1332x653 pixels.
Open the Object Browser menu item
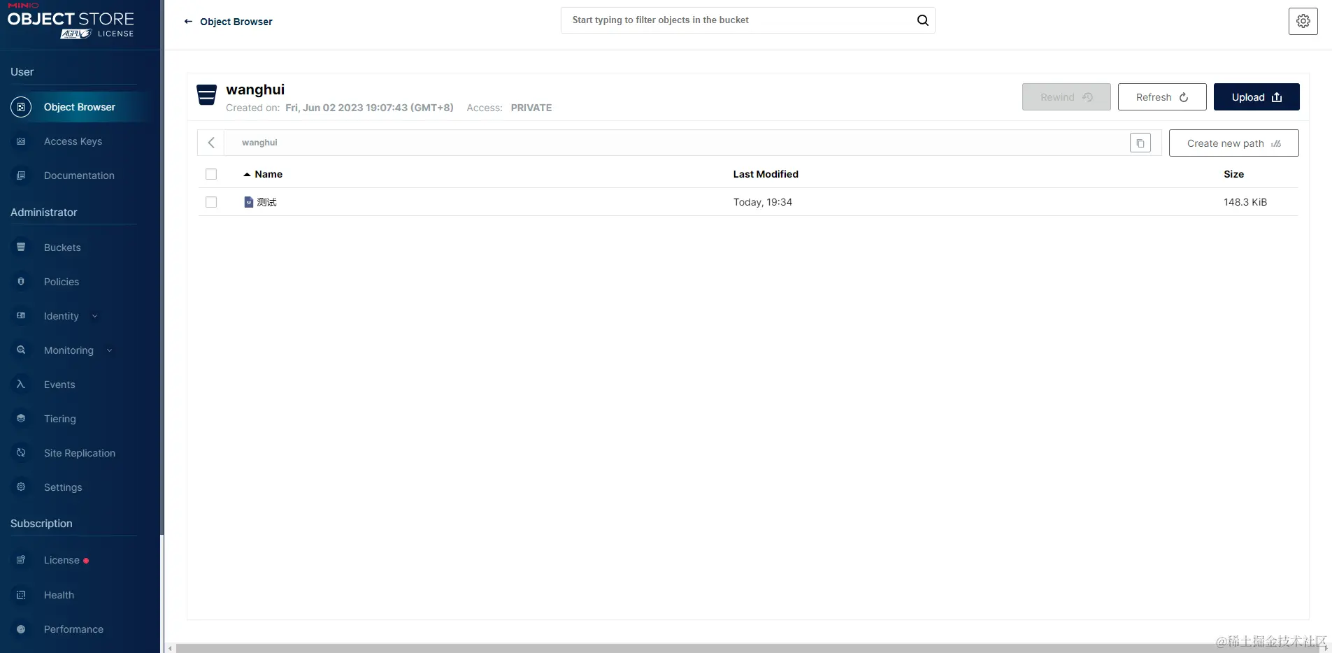80,107
